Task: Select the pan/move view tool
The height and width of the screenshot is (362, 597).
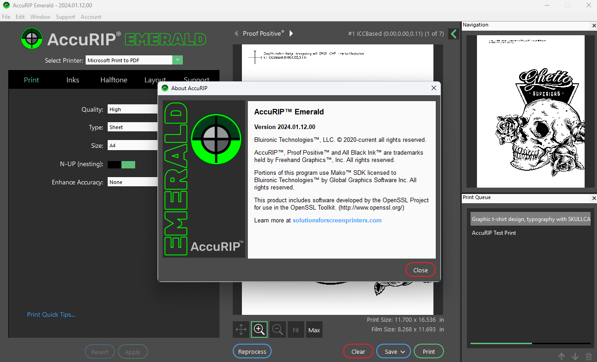Action: pyautogui.click(x=241, y=330)
